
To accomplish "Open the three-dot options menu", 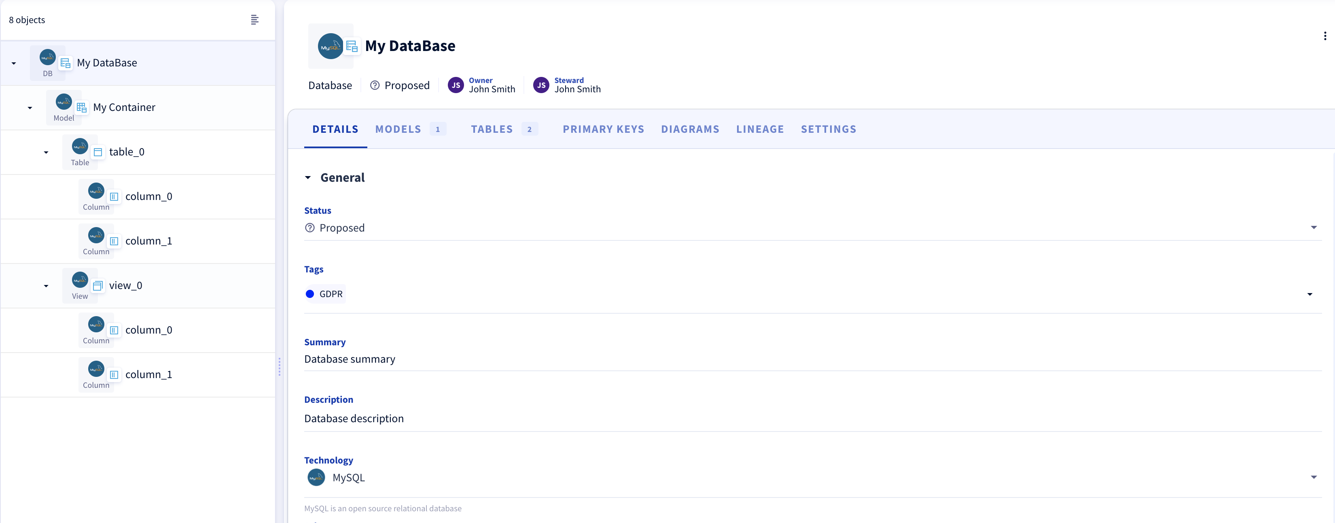I will (x=1324, y=36).
